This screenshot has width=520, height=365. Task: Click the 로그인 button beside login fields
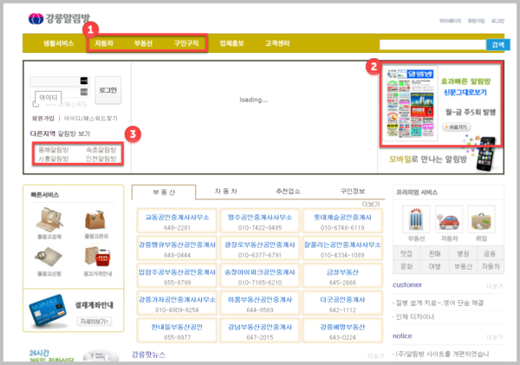pyautogui.click(x=108, y=90)
